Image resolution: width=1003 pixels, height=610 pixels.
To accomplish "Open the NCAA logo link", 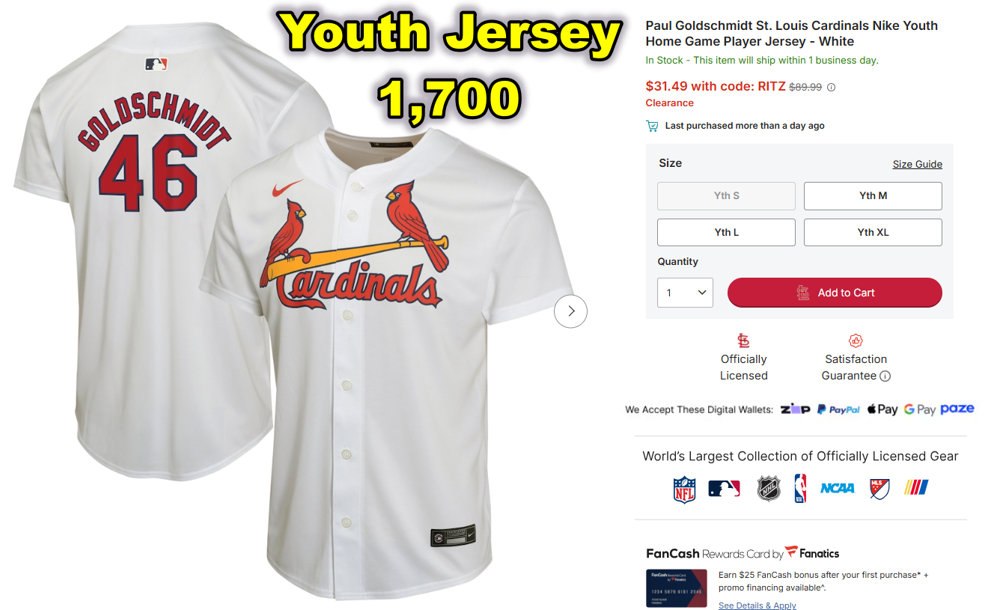I will pos(837,488).
